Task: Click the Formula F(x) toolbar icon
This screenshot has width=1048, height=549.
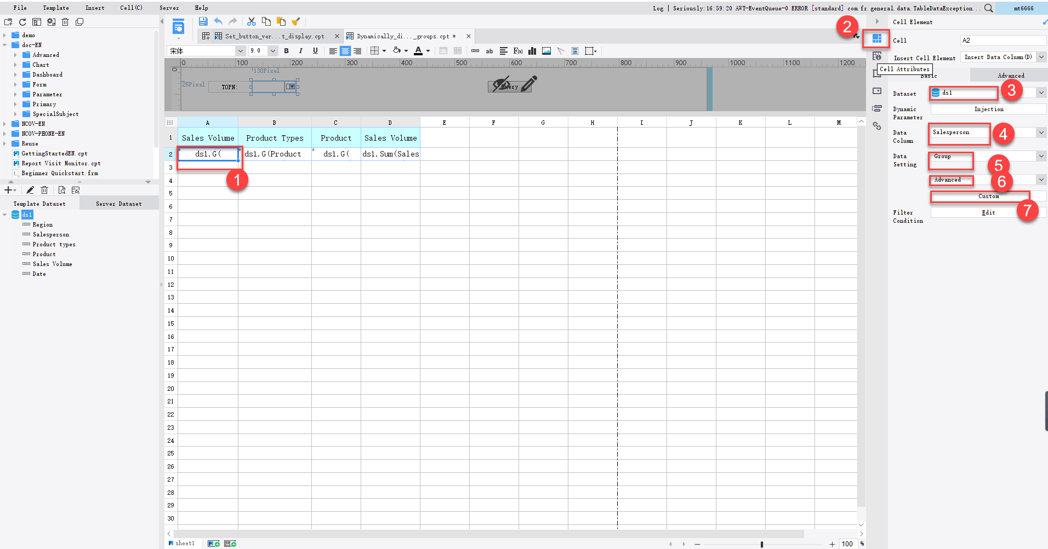Action: pyautogui.click(x=517, y=50)
